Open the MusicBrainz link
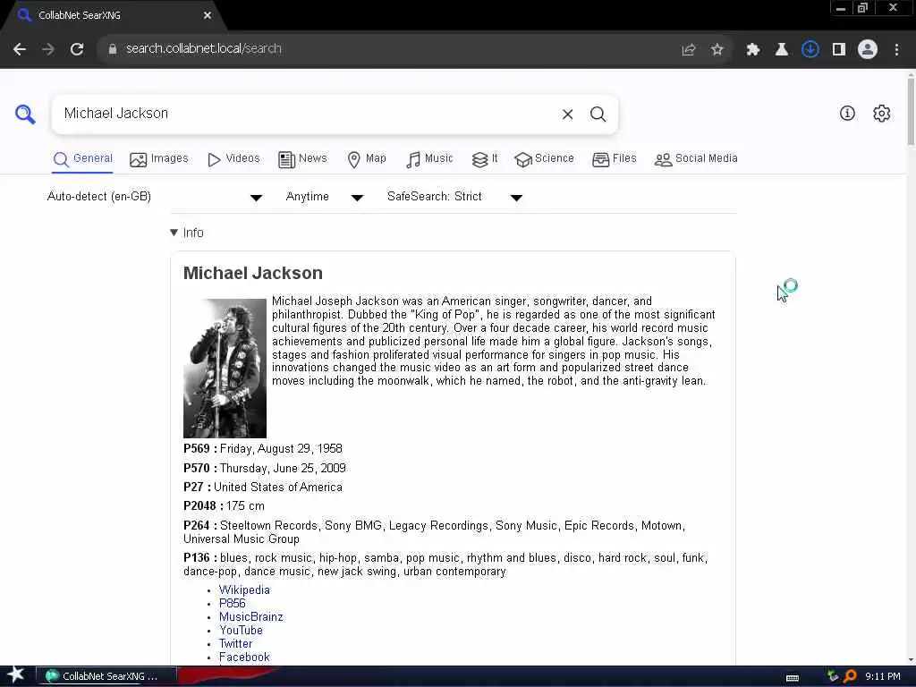This screenshot has height=687, width=916. pyautogui.click(x=250, y=617)
